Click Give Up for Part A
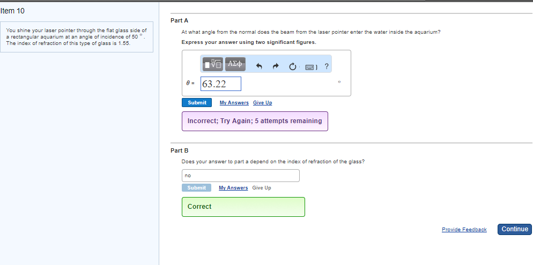The width and height of the screenshot is (533, 265). (262, 103)
